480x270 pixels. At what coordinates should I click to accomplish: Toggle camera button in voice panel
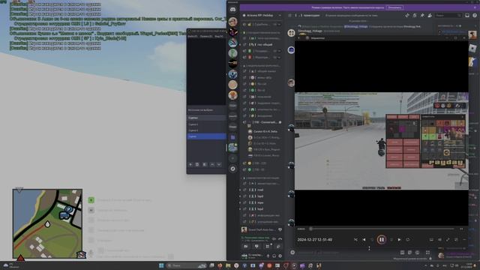click(246, 247)
